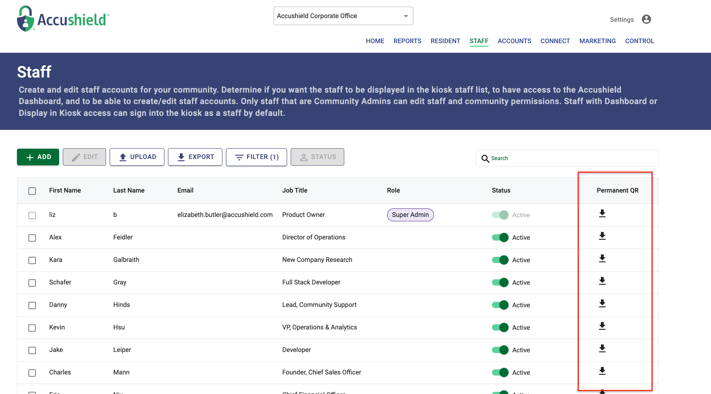Click the Accushield logo

[x=63, y=19]
